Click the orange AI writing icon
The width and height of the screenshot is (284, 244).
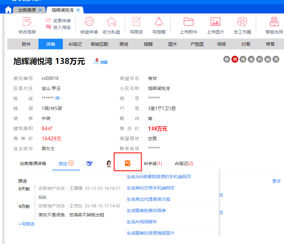[x=128, y=163]
